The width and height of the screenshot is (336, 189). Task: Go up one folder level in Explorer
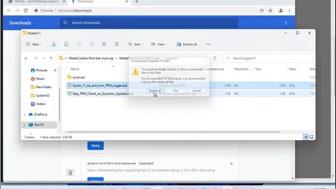51,58
